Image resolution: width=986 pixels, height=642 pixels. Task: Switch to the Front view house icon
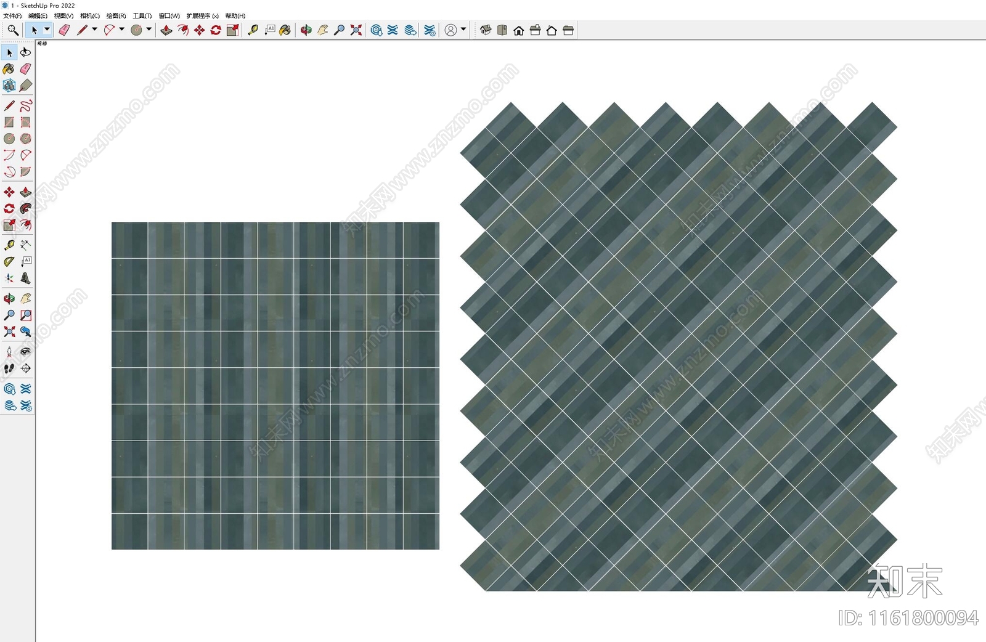tap(519, 30)
